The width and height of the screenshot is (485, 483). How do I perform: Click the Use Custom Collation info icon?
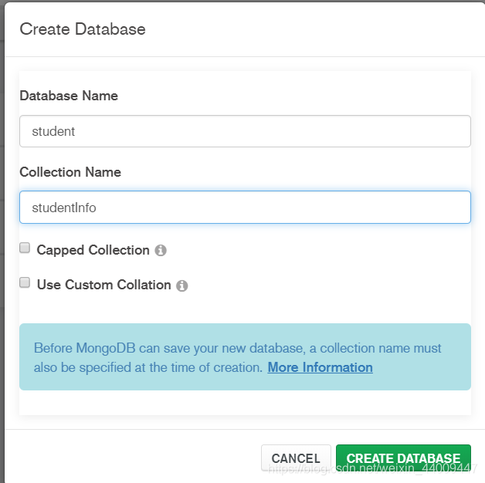pos(182,285)
